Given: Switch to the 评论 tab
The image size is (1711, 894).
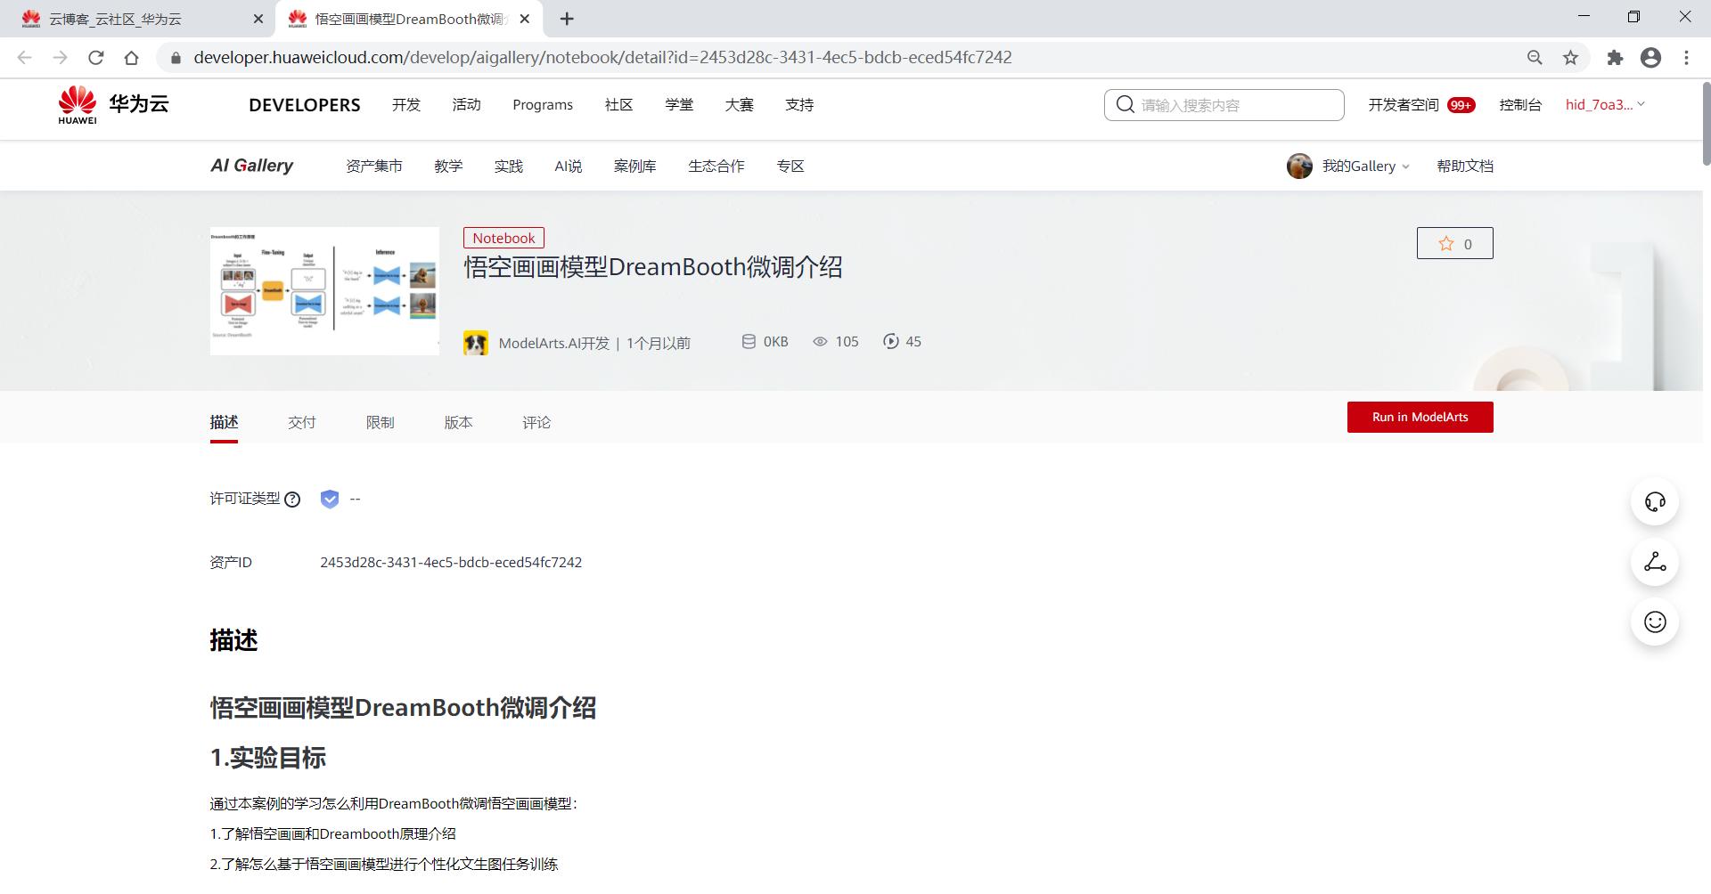Looking at the screenshot, I should (x=536, y=422).
